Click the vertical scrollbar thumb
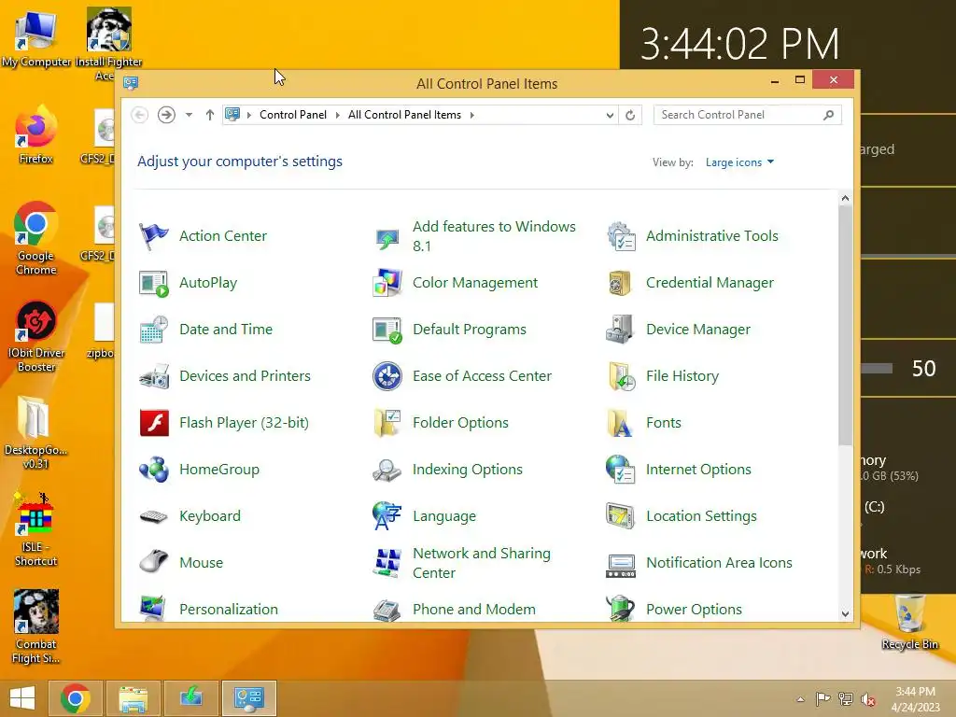This screenshot has height=717, width=956. pyautogui.click(x=845, y=326)
